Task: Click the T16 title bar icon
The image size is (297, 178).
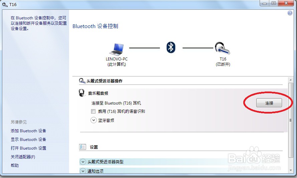Action: (5, 4)
